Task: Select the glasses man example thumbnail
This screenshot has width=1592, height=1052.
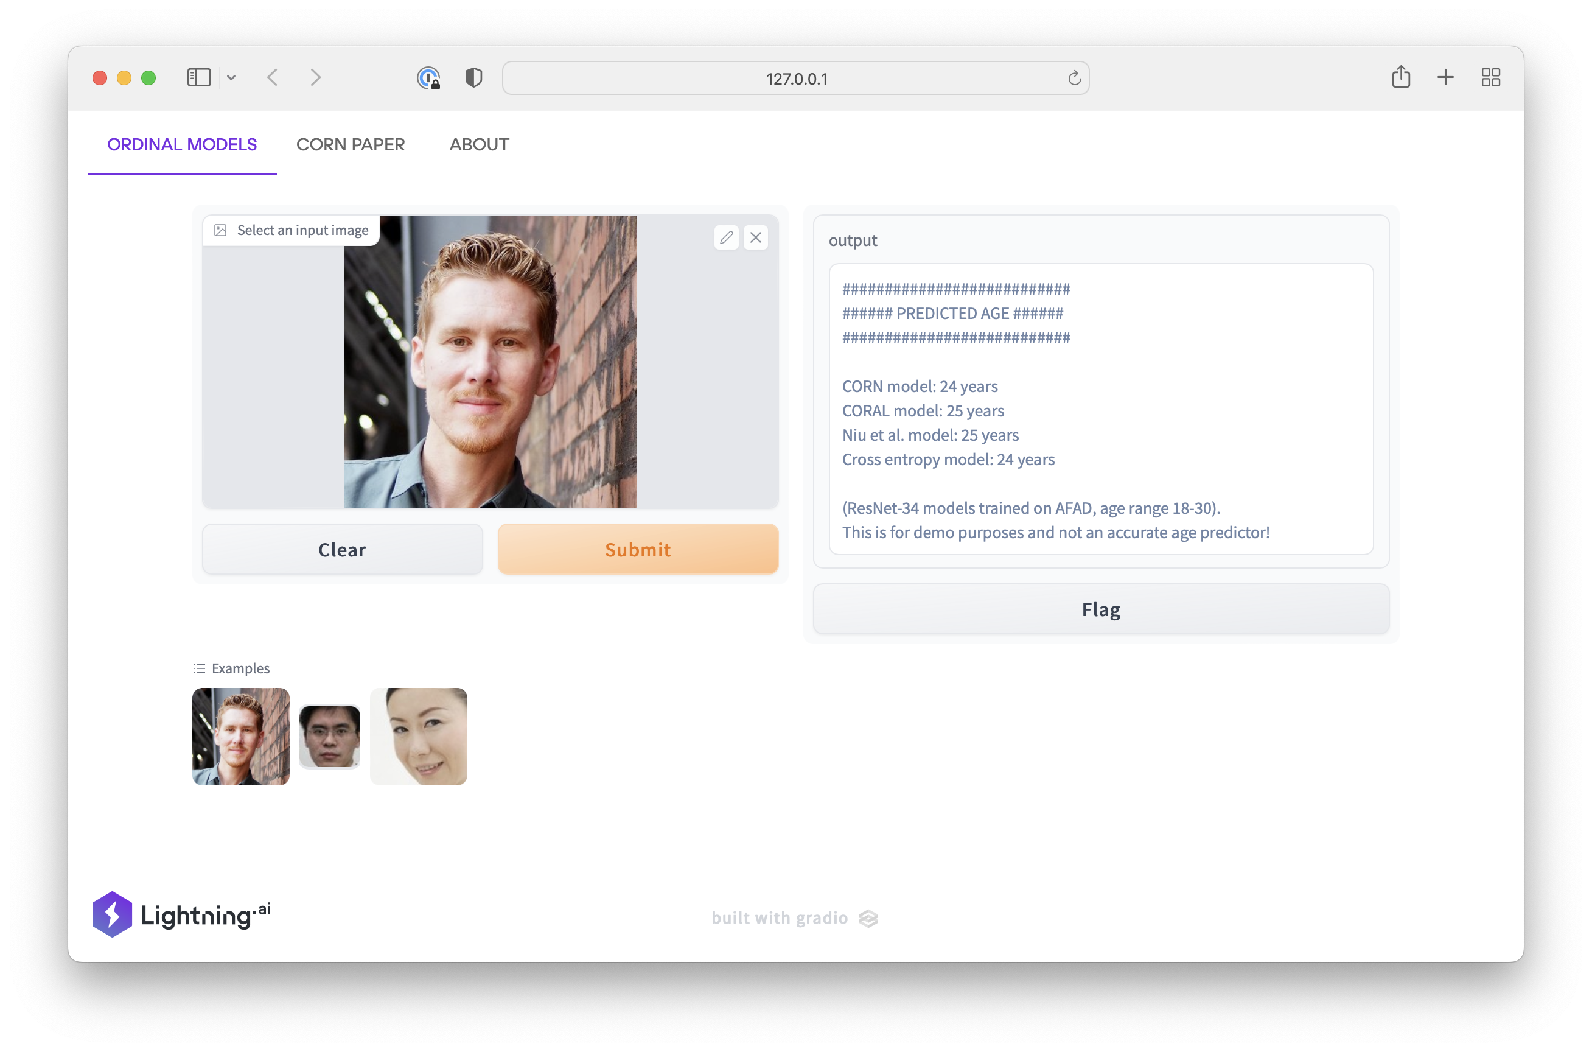Action: pyautogui.click(x=329, y=736)
